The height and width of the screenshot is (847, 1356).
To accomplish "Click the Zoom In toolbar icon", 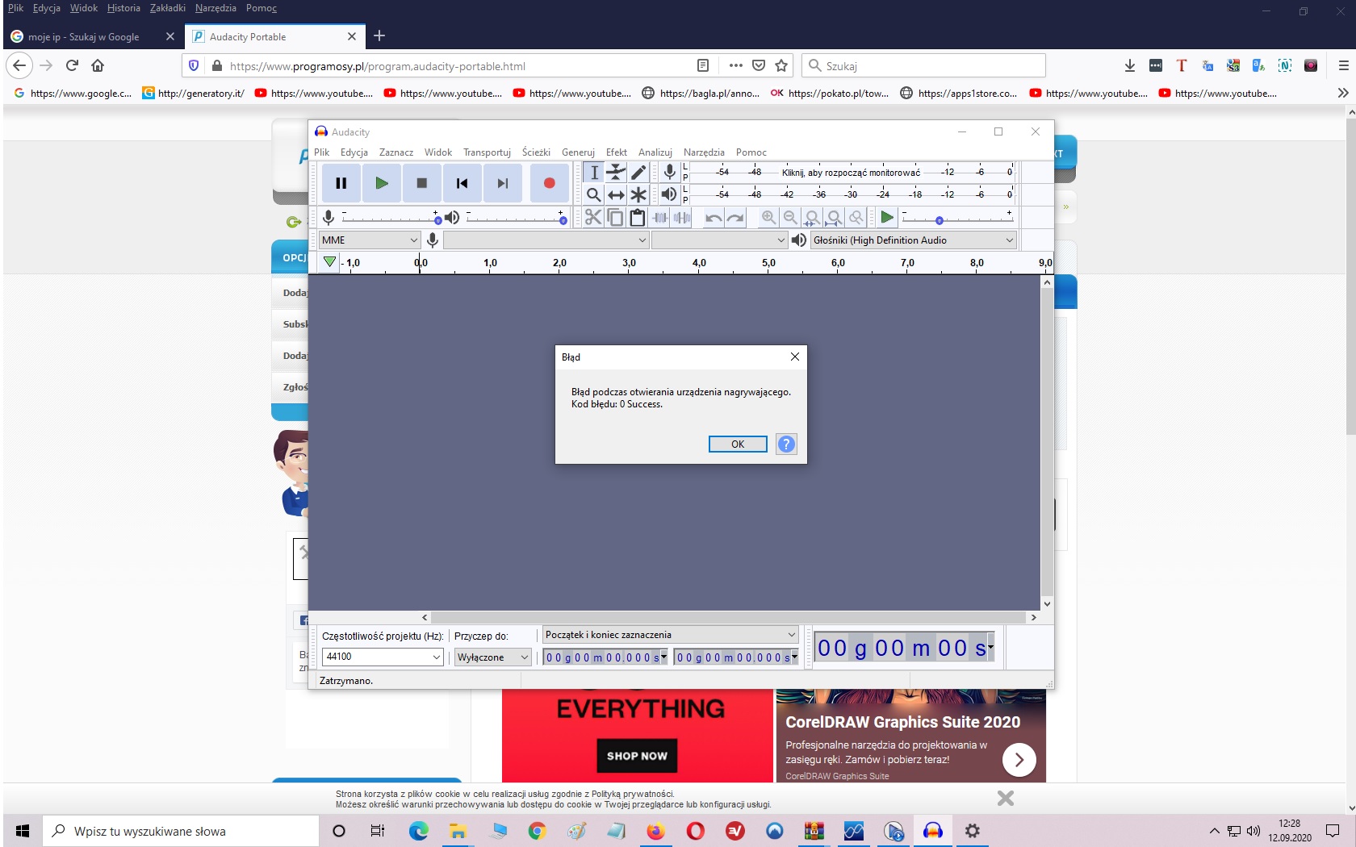I will coord(768,217).
